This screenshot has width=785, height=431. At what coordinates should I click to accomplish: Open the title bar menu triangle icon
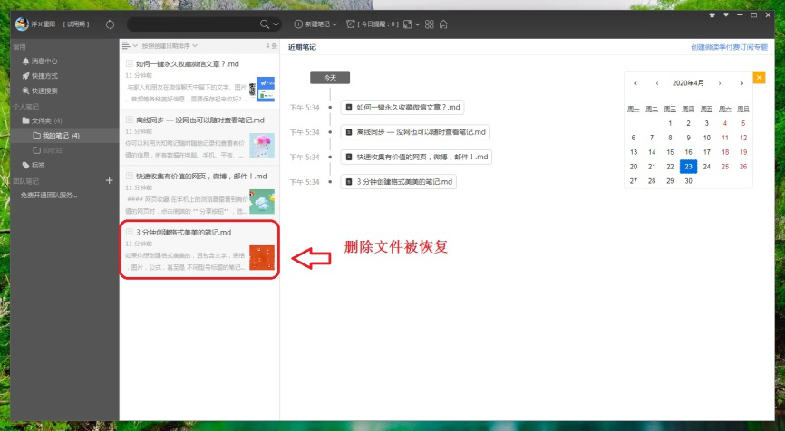[726, 15]
